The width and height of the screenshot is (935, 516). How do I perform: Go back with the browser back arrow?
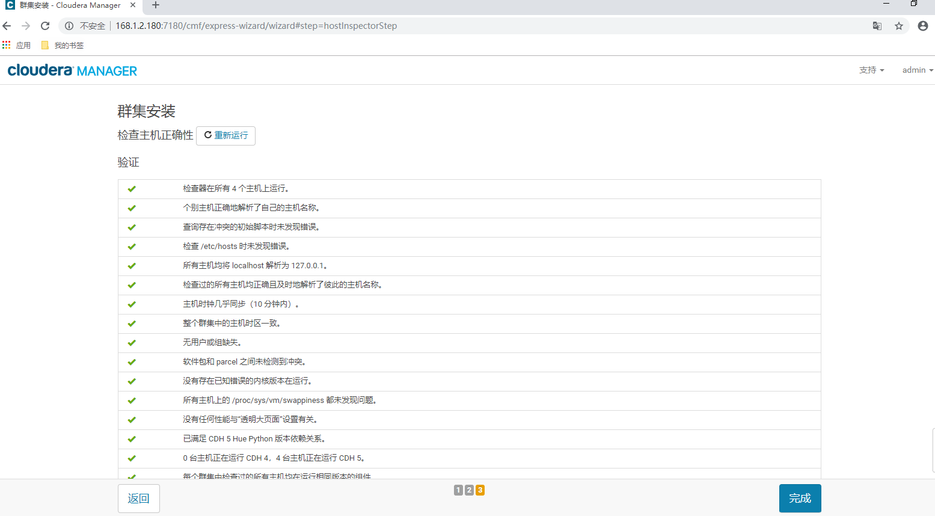(7, 26)
